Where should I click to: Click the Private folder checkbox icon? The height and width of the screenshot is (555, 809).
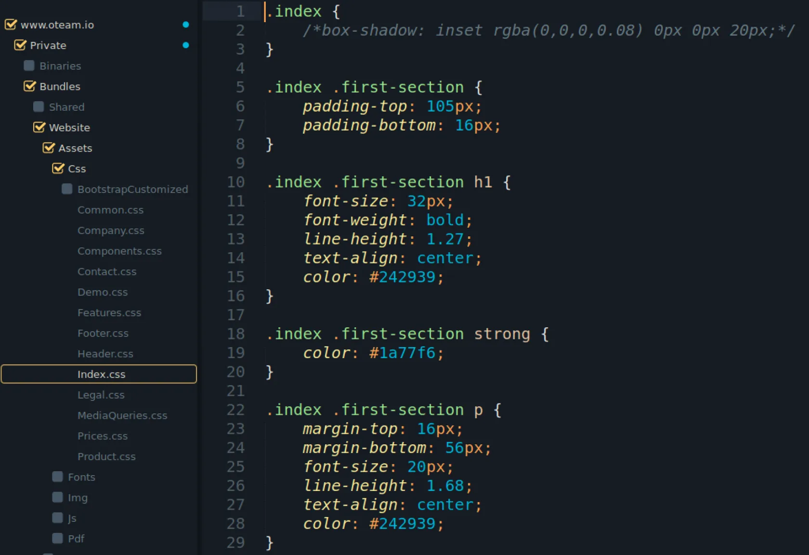[x=20, y=45]
